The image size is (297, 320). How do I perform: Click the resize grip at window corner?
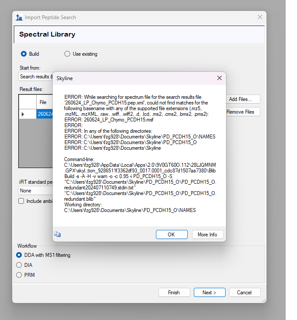263,300
